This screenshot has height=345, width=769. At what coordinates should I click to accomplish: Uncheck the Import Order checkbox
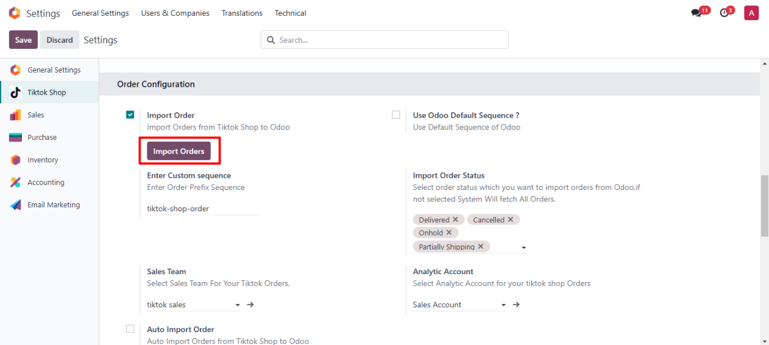130,115
